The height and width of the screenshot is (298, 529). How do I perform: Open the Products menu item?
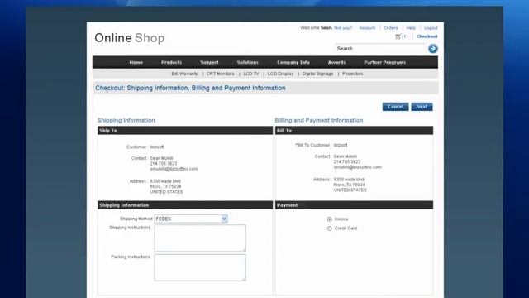pyautogui.click(x=171, y=63)
